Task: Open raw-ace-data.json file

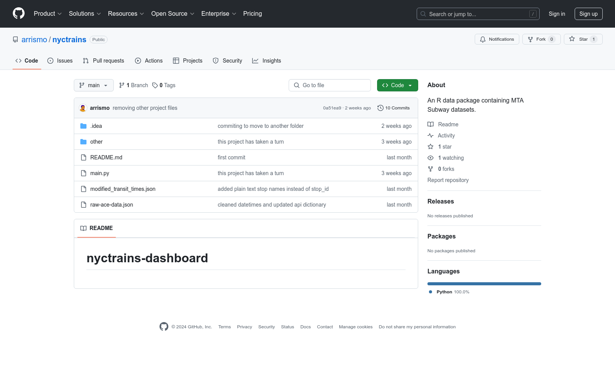Action: point(111,205)
